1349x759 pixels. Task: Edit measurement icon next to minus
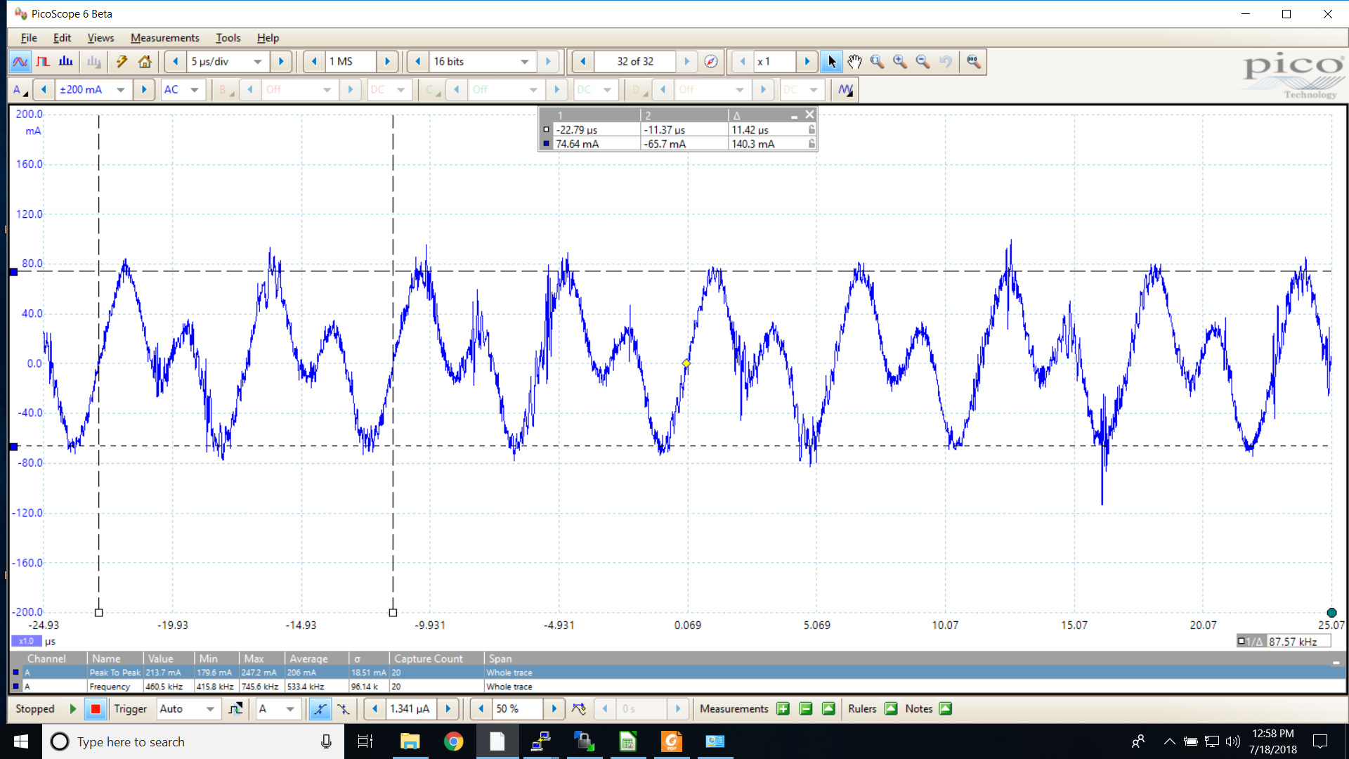828,709
